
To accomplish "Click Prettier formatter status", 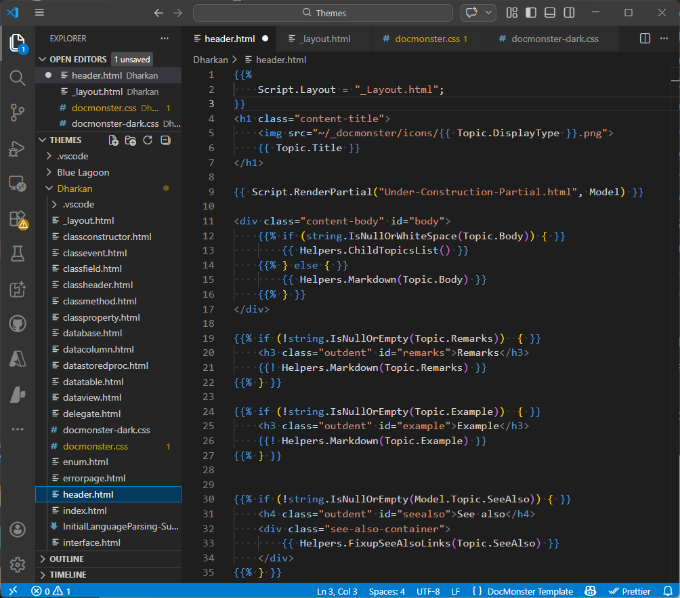I will click(629, 591).
